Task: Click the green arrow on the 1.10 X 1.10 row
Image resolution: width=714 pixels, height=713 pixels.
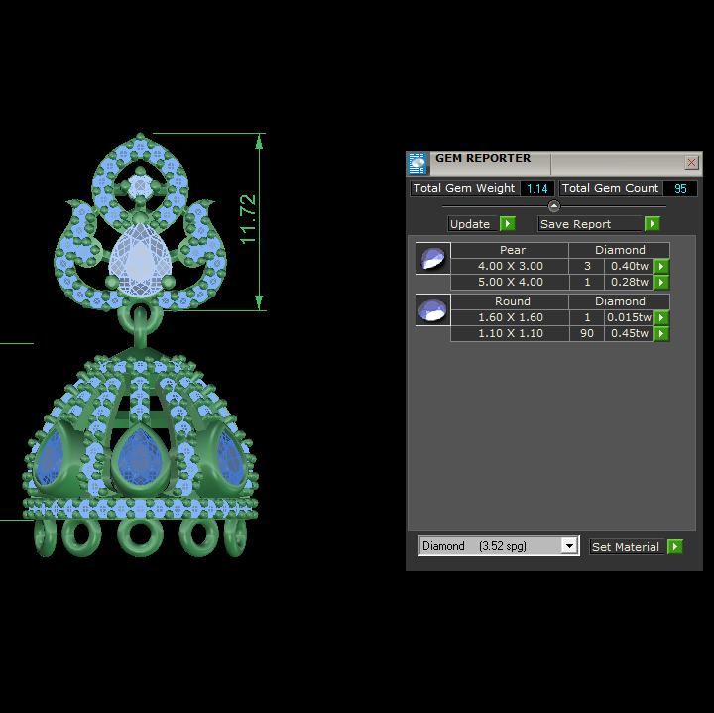Action: 661,333
